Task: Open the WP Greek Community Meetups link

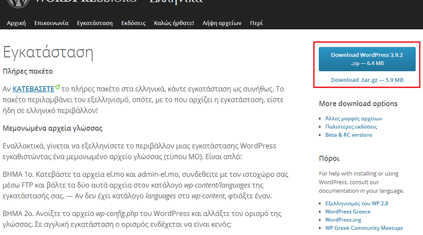Action: [364, 228]
